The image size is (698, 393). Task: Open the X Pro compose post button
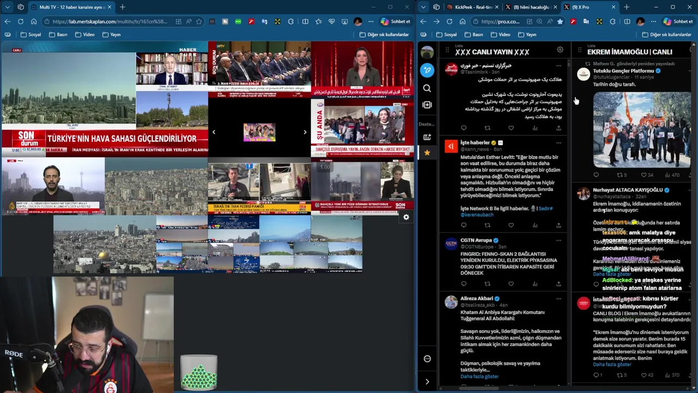click(427, 70)
